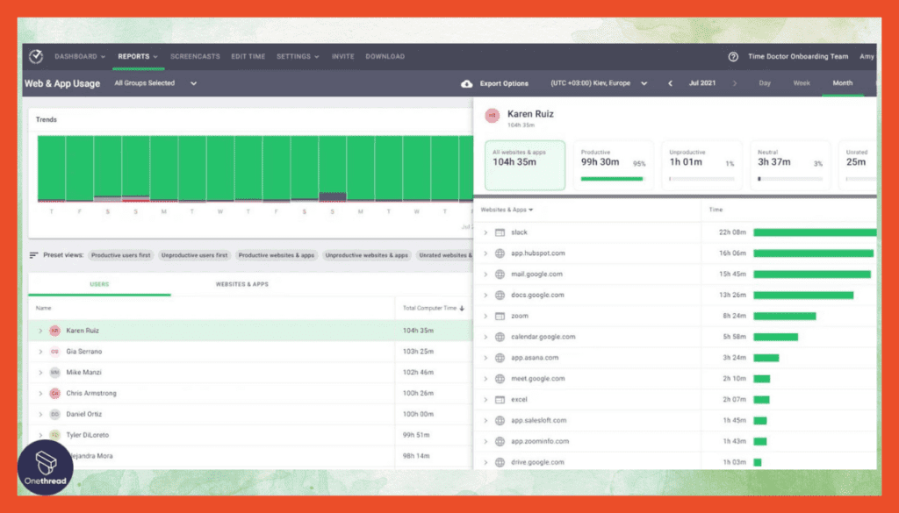Image resolution: width=899 pixels, height=513 pixels.
Task: Open the Reports dropdown menu
Action: pyautogui.click(x=138, y=57)
